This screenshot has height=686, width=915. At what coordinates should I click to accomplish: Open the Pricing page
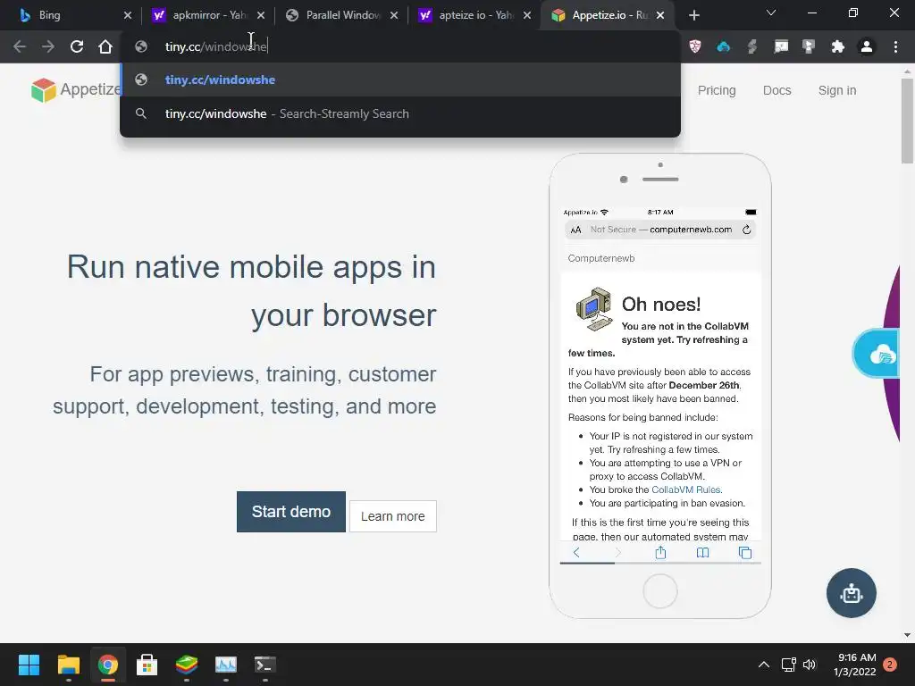pos(717,90)
